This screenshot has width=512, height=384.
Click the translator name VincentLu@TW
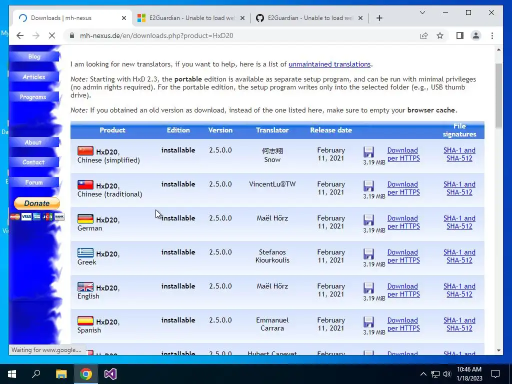(272, 184)
